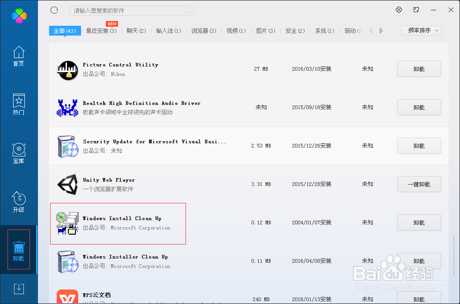Click the 2015/09/18安装 install date

312,107
